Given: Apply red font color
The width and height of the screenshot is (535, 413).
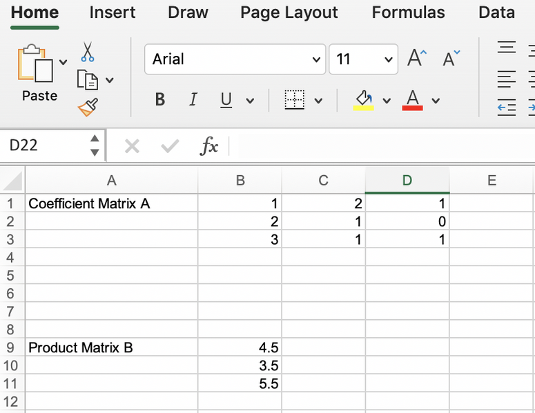Looking at the screenshot, I should tap(413, 100).
